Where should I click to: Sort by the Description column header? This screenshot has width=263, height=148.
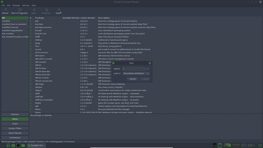pyautogui.click(x=104, y=18)
